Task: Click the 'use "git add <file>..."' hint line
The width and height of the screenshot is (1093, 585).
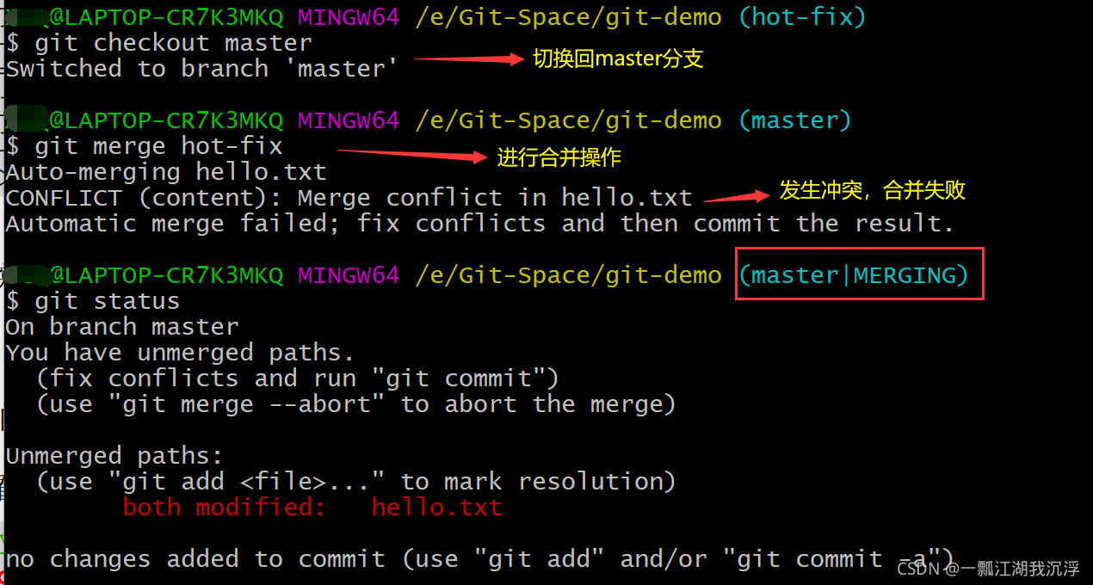Action: (x=356, y=482)
